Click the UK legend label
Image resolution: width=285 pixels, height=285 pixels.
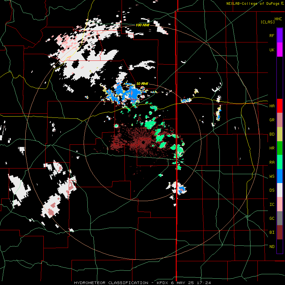pos(272,50)
